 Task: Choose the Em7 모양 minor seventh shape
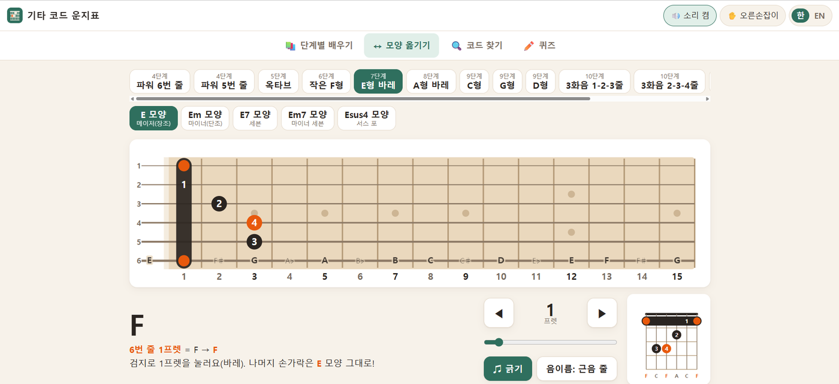pos(307,118)
